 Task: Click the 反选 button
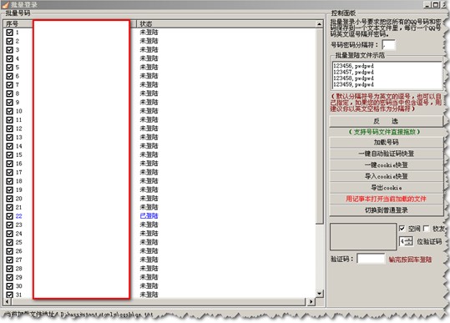click(x=386, y=121)
